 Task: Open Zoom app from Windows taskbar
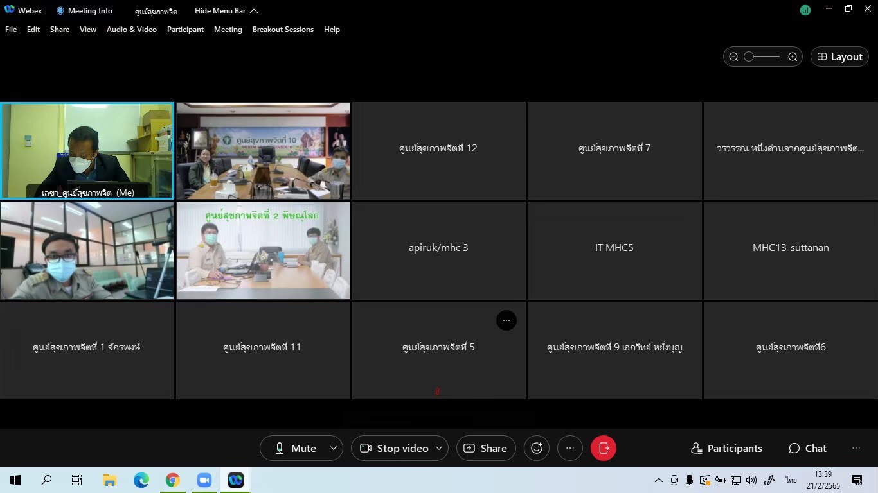204,480
